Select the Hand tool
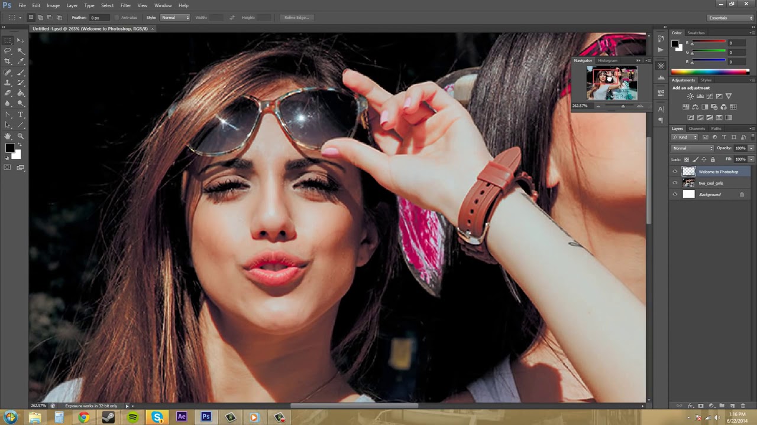 tap(8, 136)
